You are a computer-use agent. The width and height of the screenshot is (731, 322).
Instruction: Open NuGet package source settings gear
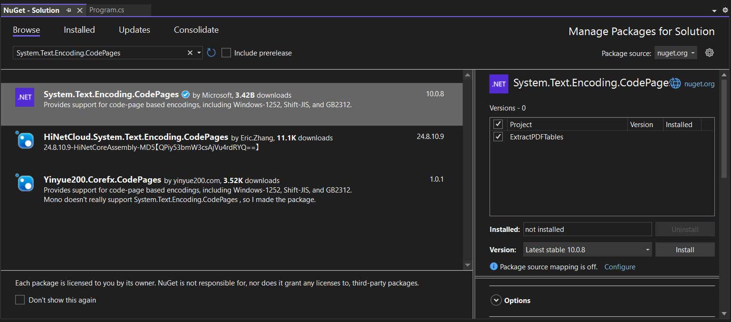(710, 53)
